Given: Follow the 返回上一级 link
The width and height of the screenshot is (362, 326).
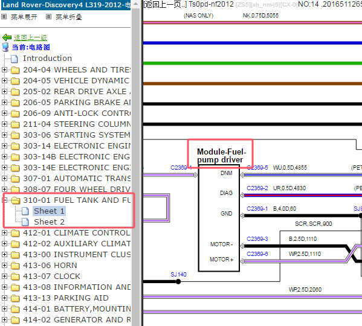Looking at the screenshot, I should click(x=30, y=37).
